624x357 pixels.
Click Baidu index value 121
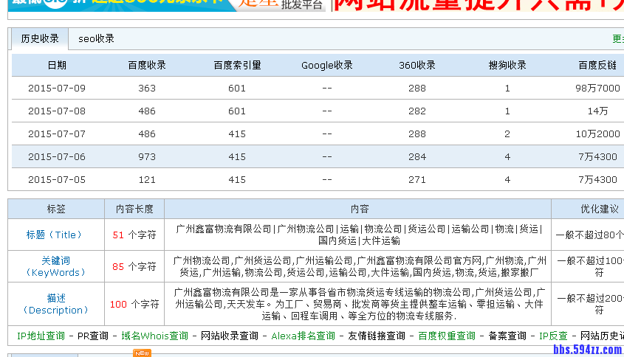(147, 180)
